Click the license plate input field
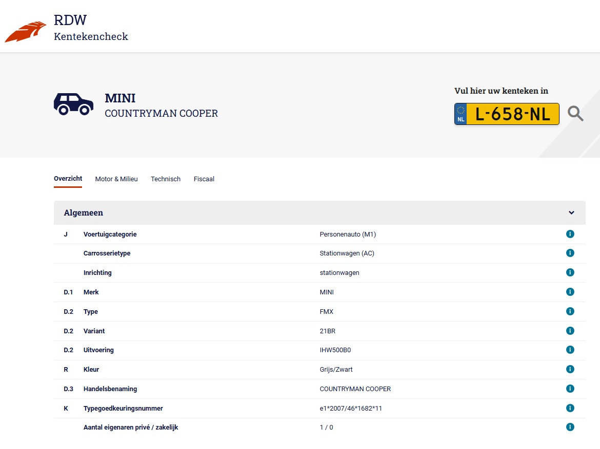Viewport: 600px width, 449px height. click(x=512, y=114)
